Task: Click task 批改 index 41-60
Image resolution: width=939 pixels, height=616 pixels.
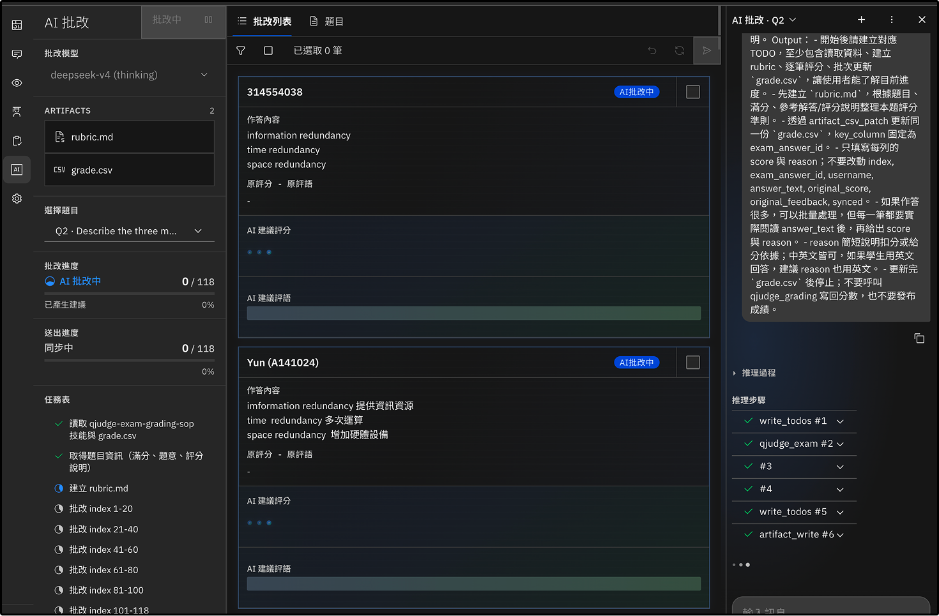Action: pos(103,550)
